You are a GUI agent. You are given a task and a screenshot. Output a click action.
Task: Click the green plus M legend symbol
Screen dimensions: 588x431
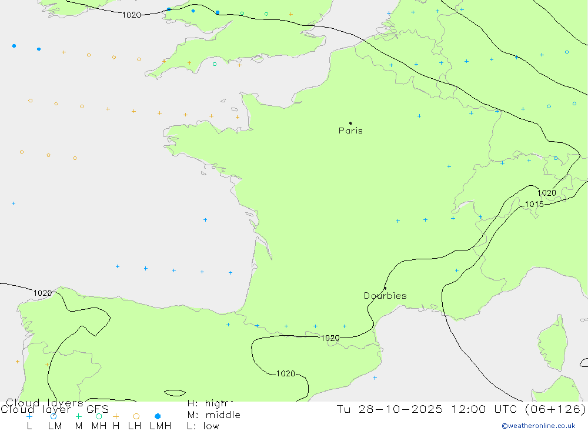coord(78,416)
